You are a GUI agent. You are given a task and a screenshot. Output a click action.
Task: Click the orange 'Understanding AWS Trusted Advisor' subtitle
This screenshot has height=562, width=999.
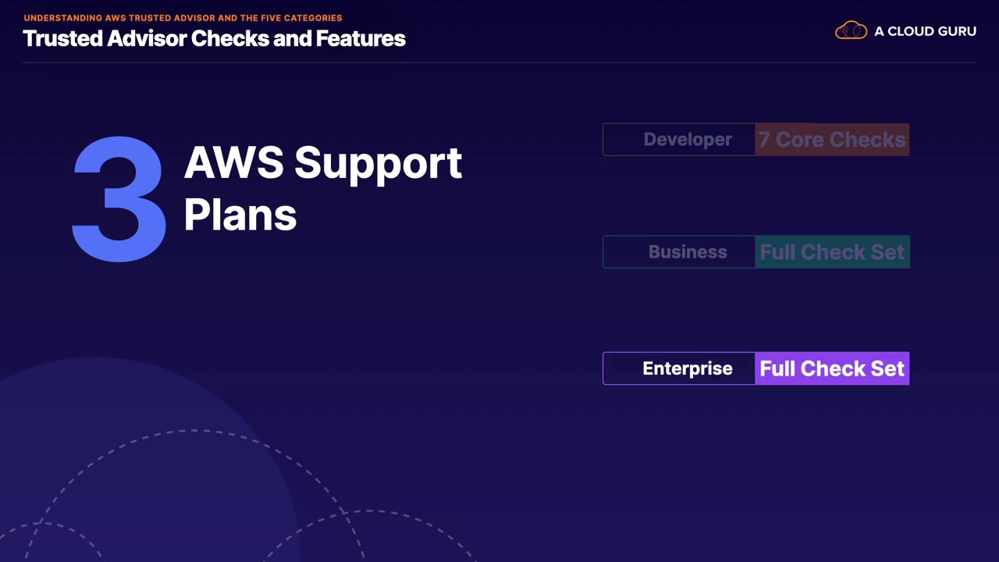pos(183,18)
